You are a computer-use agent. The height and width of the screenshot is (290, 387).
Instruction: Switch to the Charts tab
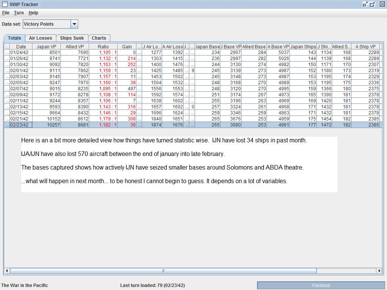coord(99,38)
